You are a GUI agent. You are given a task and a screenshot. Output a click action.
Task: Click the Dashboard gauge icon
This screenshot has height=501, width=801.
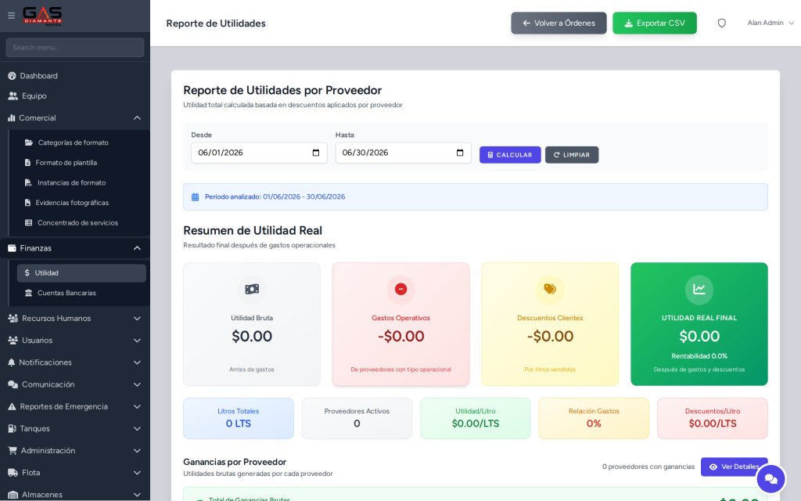pyautogui.click(x=12, y=76)
